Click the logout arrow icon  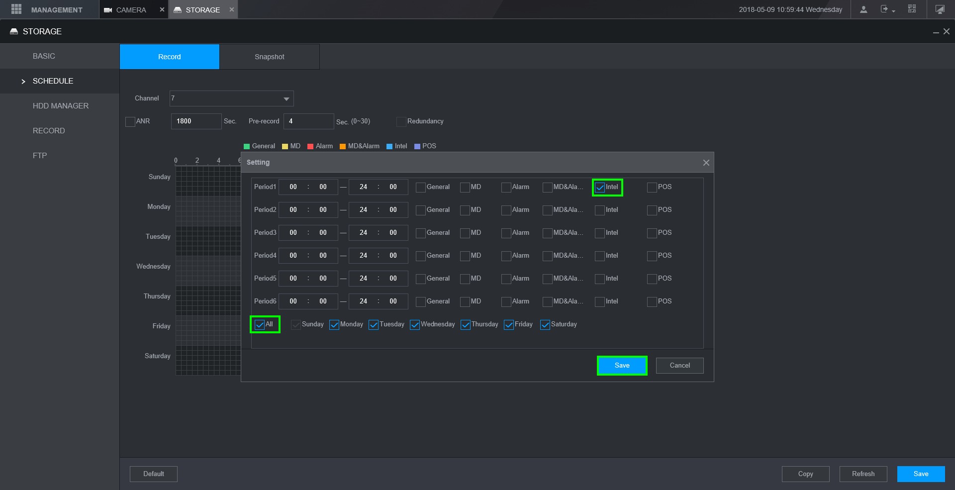[884, 9]
